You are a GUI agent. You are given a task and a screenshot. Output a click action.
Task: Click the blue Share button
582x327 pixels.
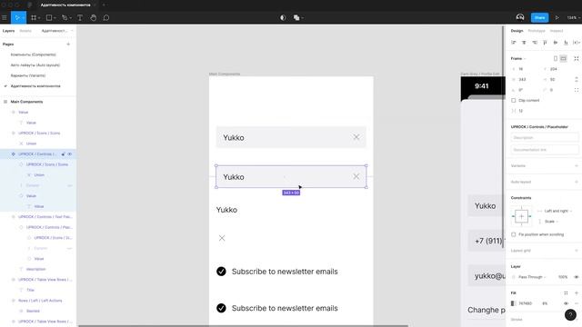click(x=539, y=18)
